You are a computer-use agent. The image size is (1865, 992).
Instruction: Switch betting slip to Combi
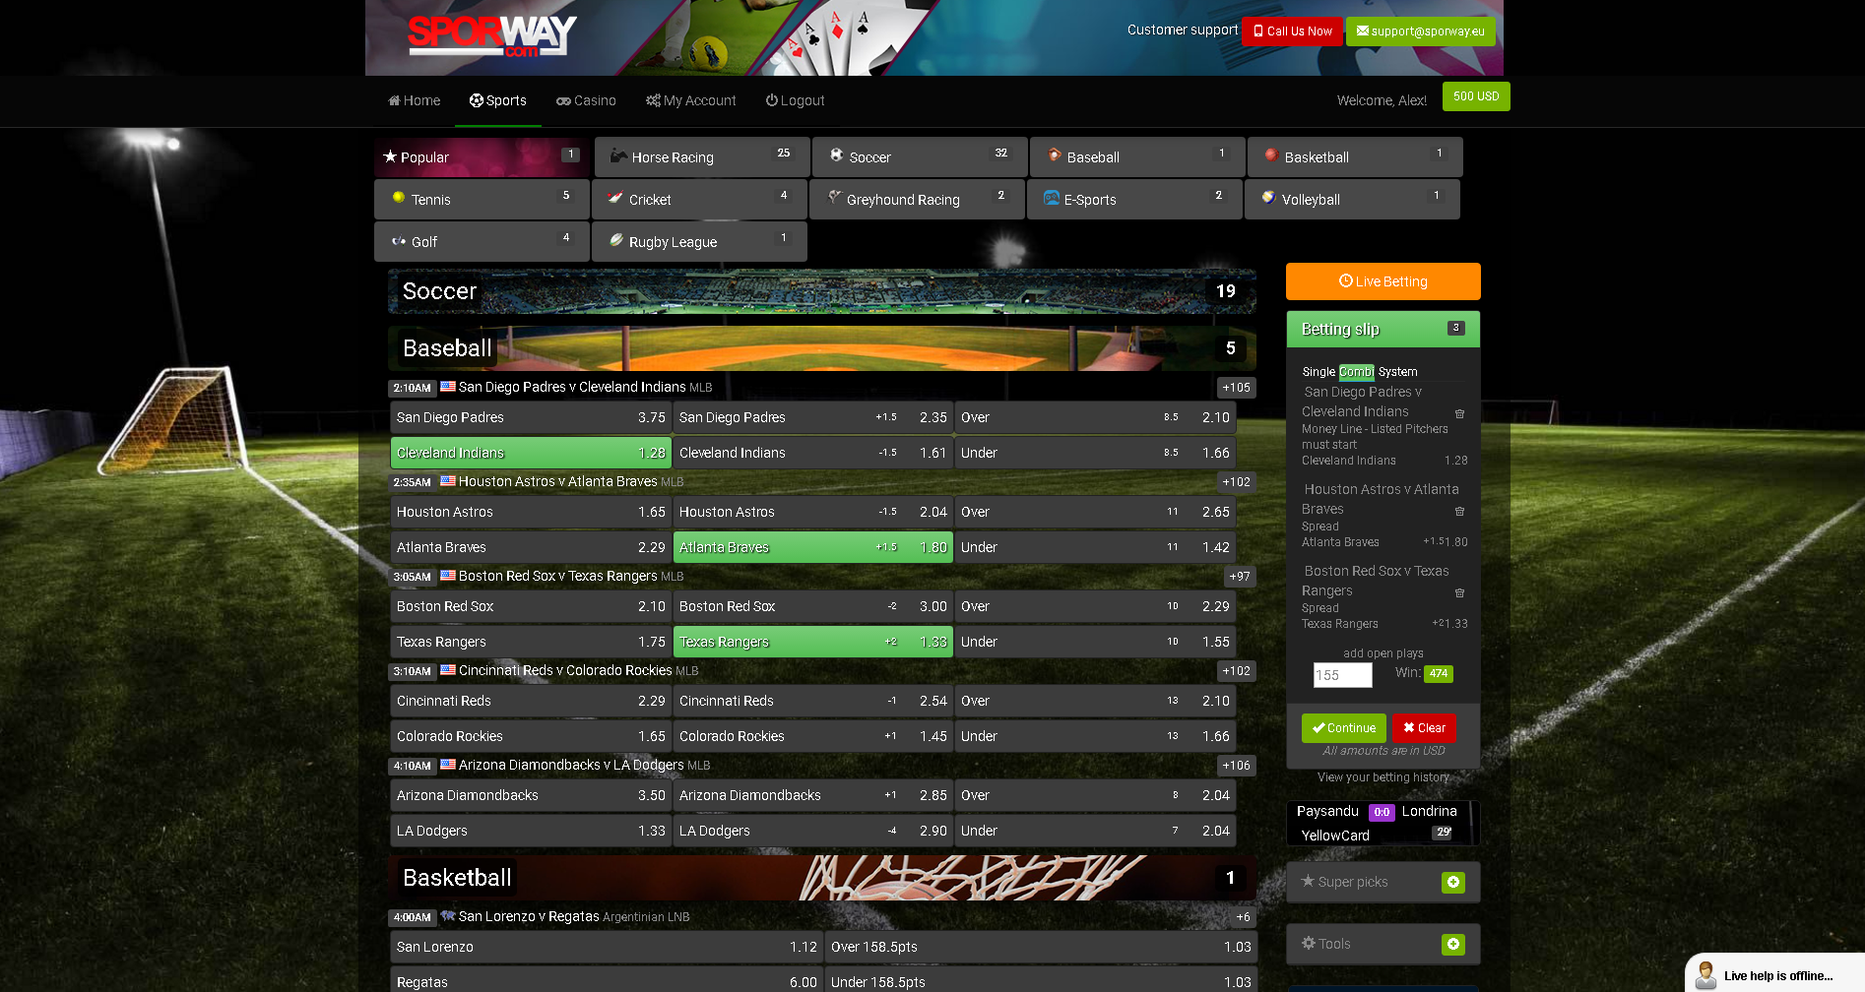pos(1356,372)
